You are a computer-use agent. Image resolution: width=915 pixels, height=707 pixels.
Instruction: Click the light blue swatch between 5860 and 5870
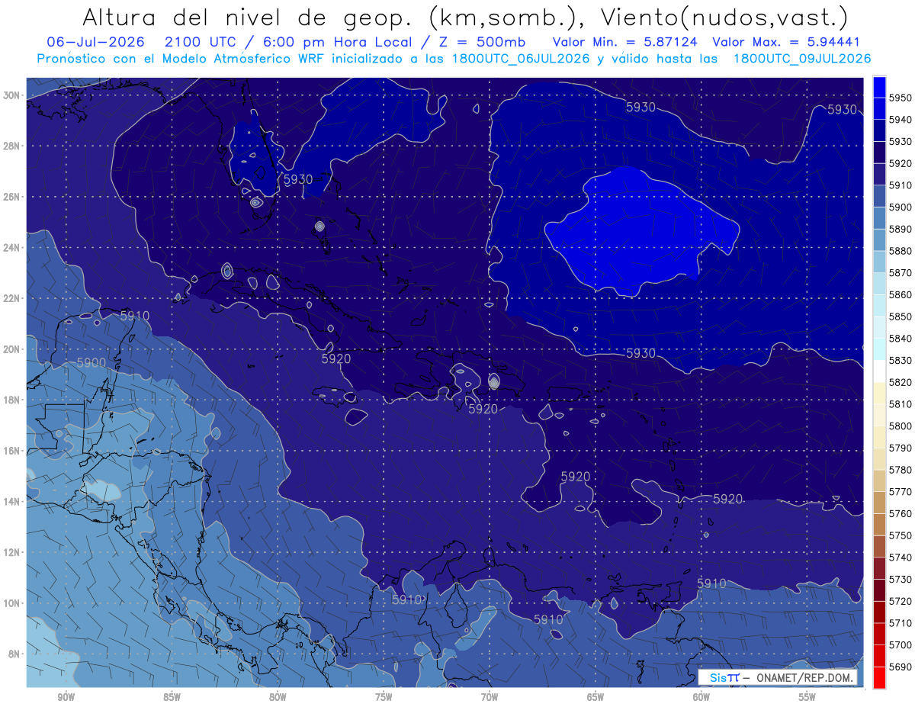[879, 284]
